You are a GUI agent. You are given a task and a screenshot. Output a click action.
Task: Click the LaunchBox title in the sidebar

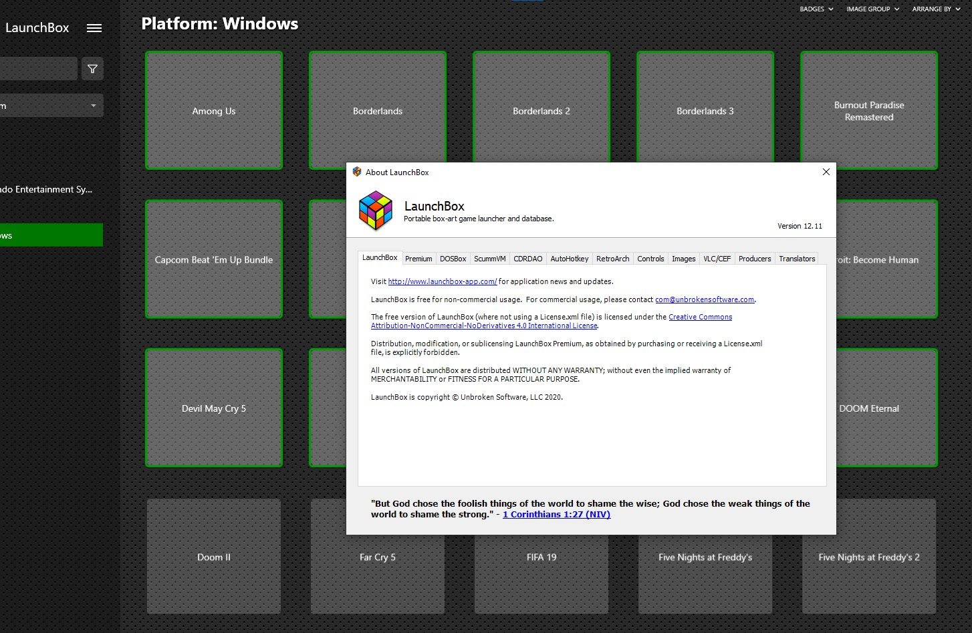tap(37, 28)
